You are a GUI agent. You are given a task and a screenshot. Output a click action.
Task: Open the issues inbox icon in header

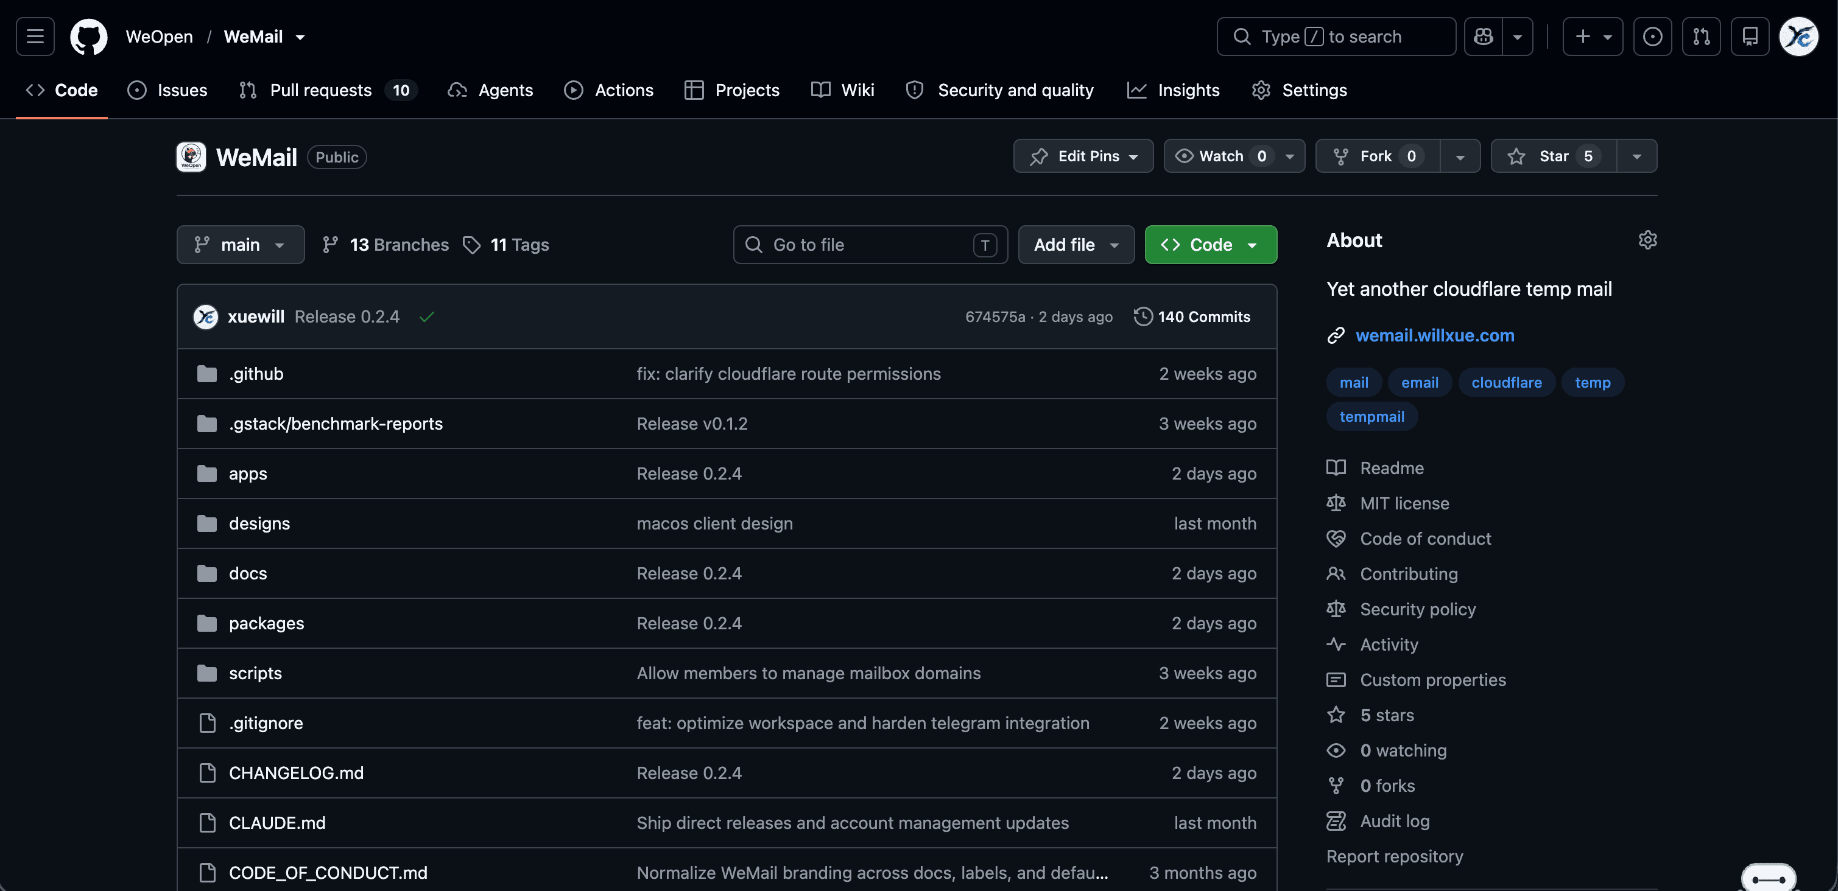coord(1652,37)
